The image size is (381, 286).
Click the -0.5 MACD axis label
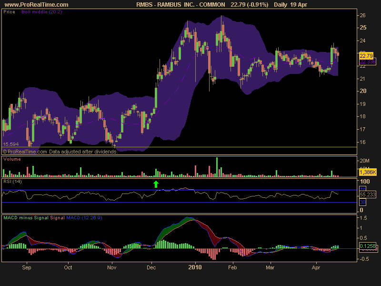tap(364, 259)
